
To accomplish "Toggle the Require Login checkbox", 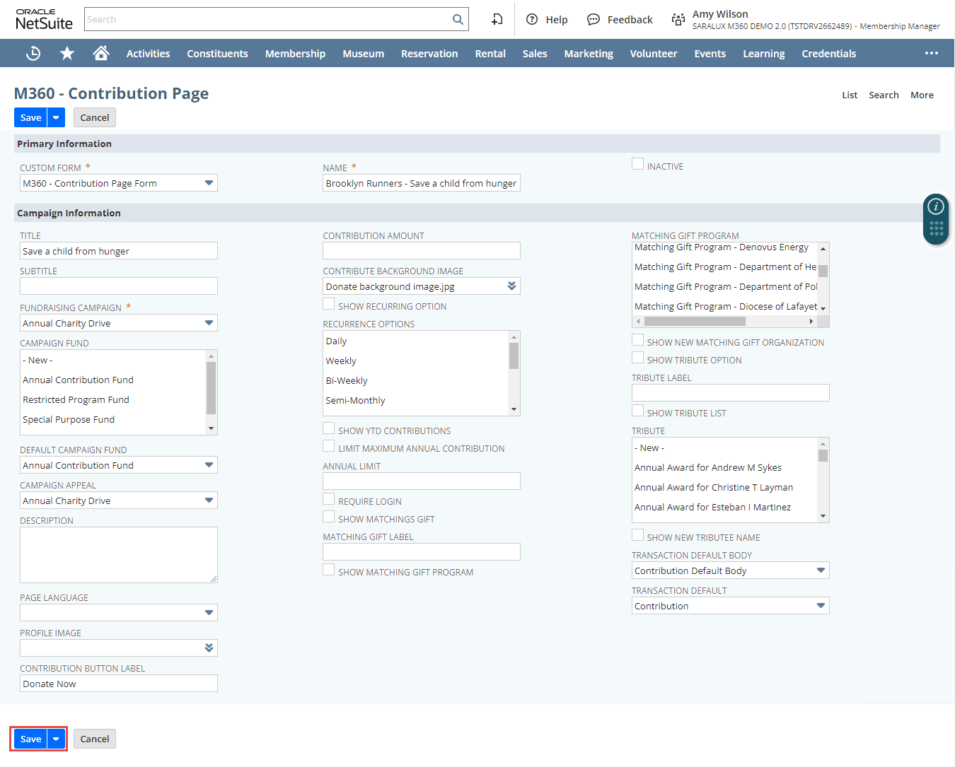I will (329, 500).
